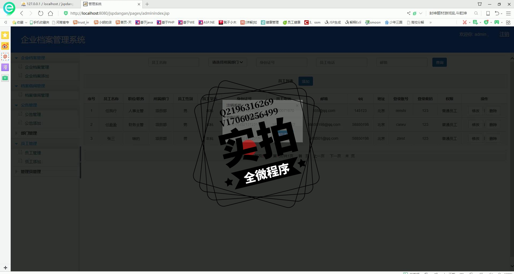Image resolution: width=514 pixels, height=274 pixels.
Task: Click the 添加 employee button
Action: coord(306,81)
